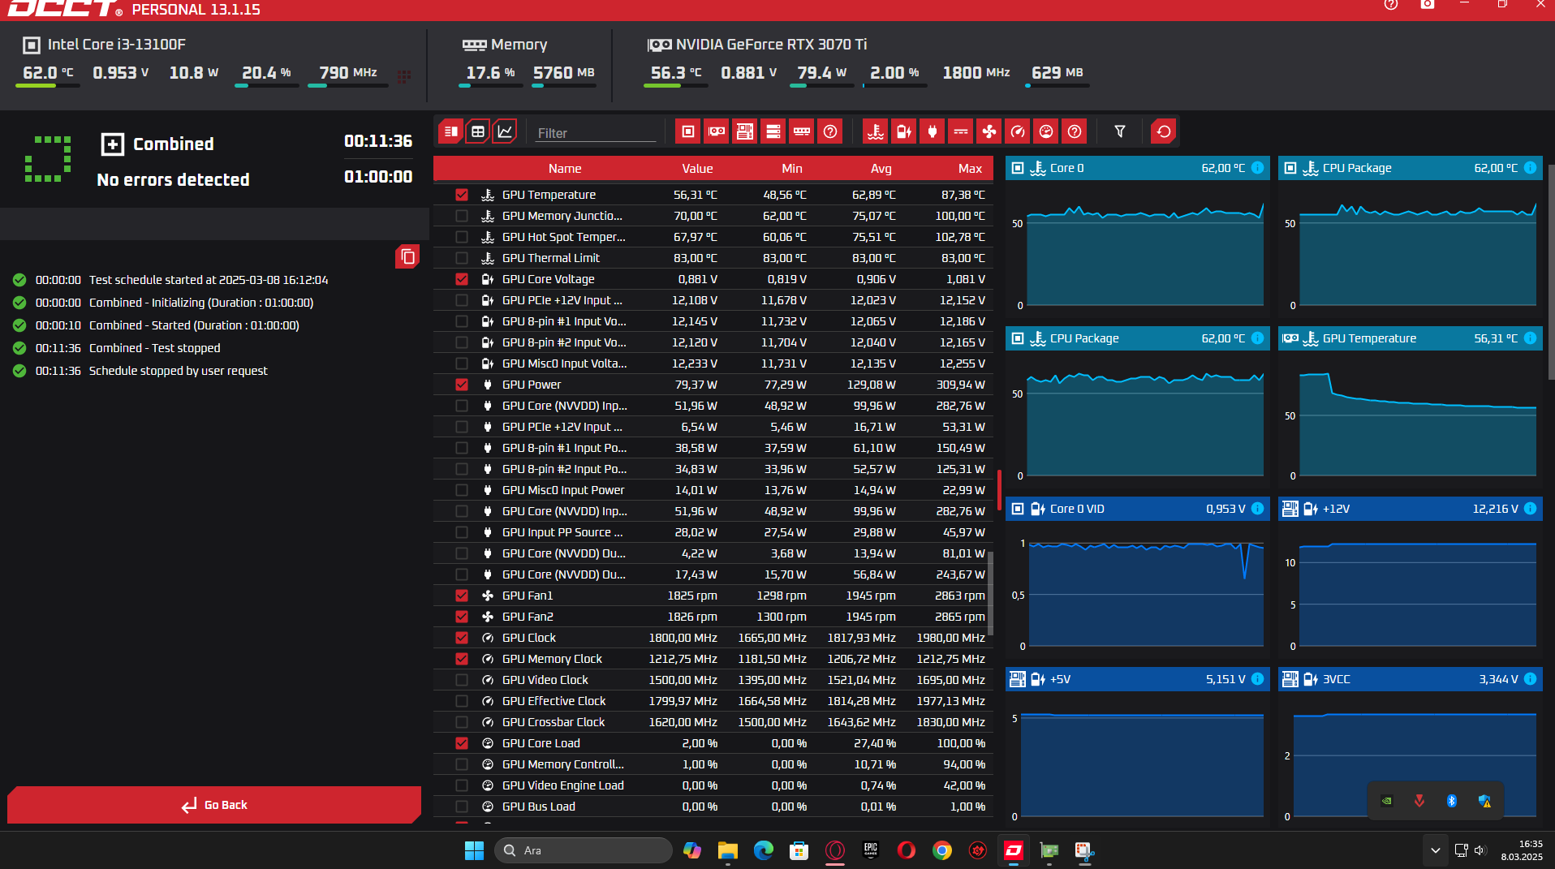The height and width of the screenshot is (869, 1555).
Task: Filter by power plug sensor type icon
Action: [x=933, y=131]
